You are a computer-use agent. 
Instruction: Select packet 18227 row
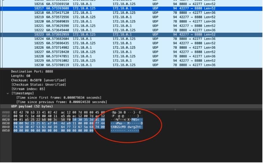point(131,52)
